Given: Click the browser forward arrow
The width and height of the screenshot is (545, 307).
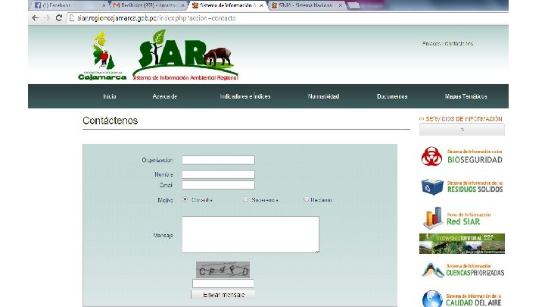Looking at the screenshot, I should pyautogui.click(x=47, y=18).
